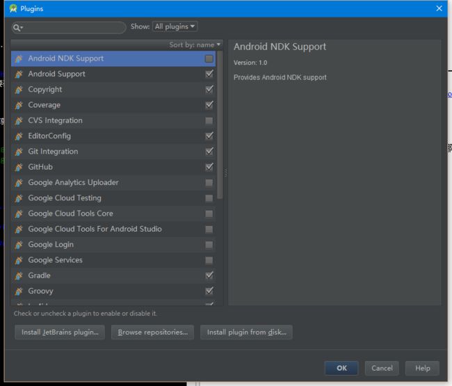Check the Google Cloud Testing checkbox
This screenshot has height=386, width=452.
click(209, 198)
